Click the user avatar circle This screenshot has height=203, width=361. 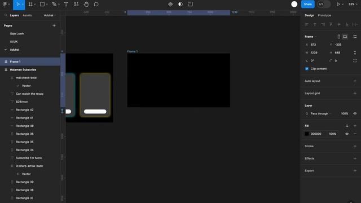(x=294, y=4)
